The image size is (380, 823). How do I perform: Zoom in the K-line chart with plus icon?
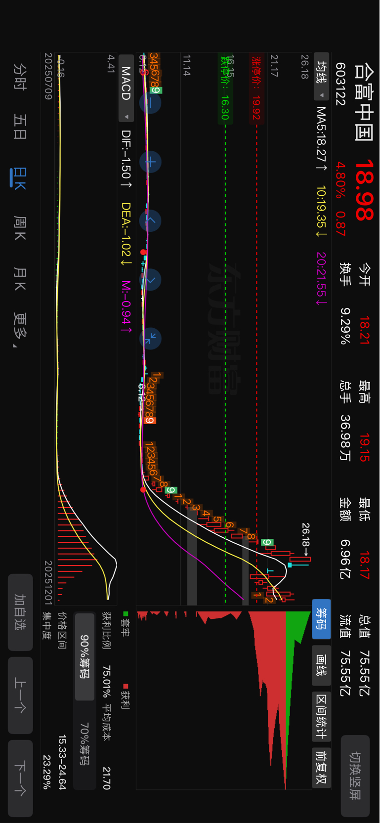150,162
